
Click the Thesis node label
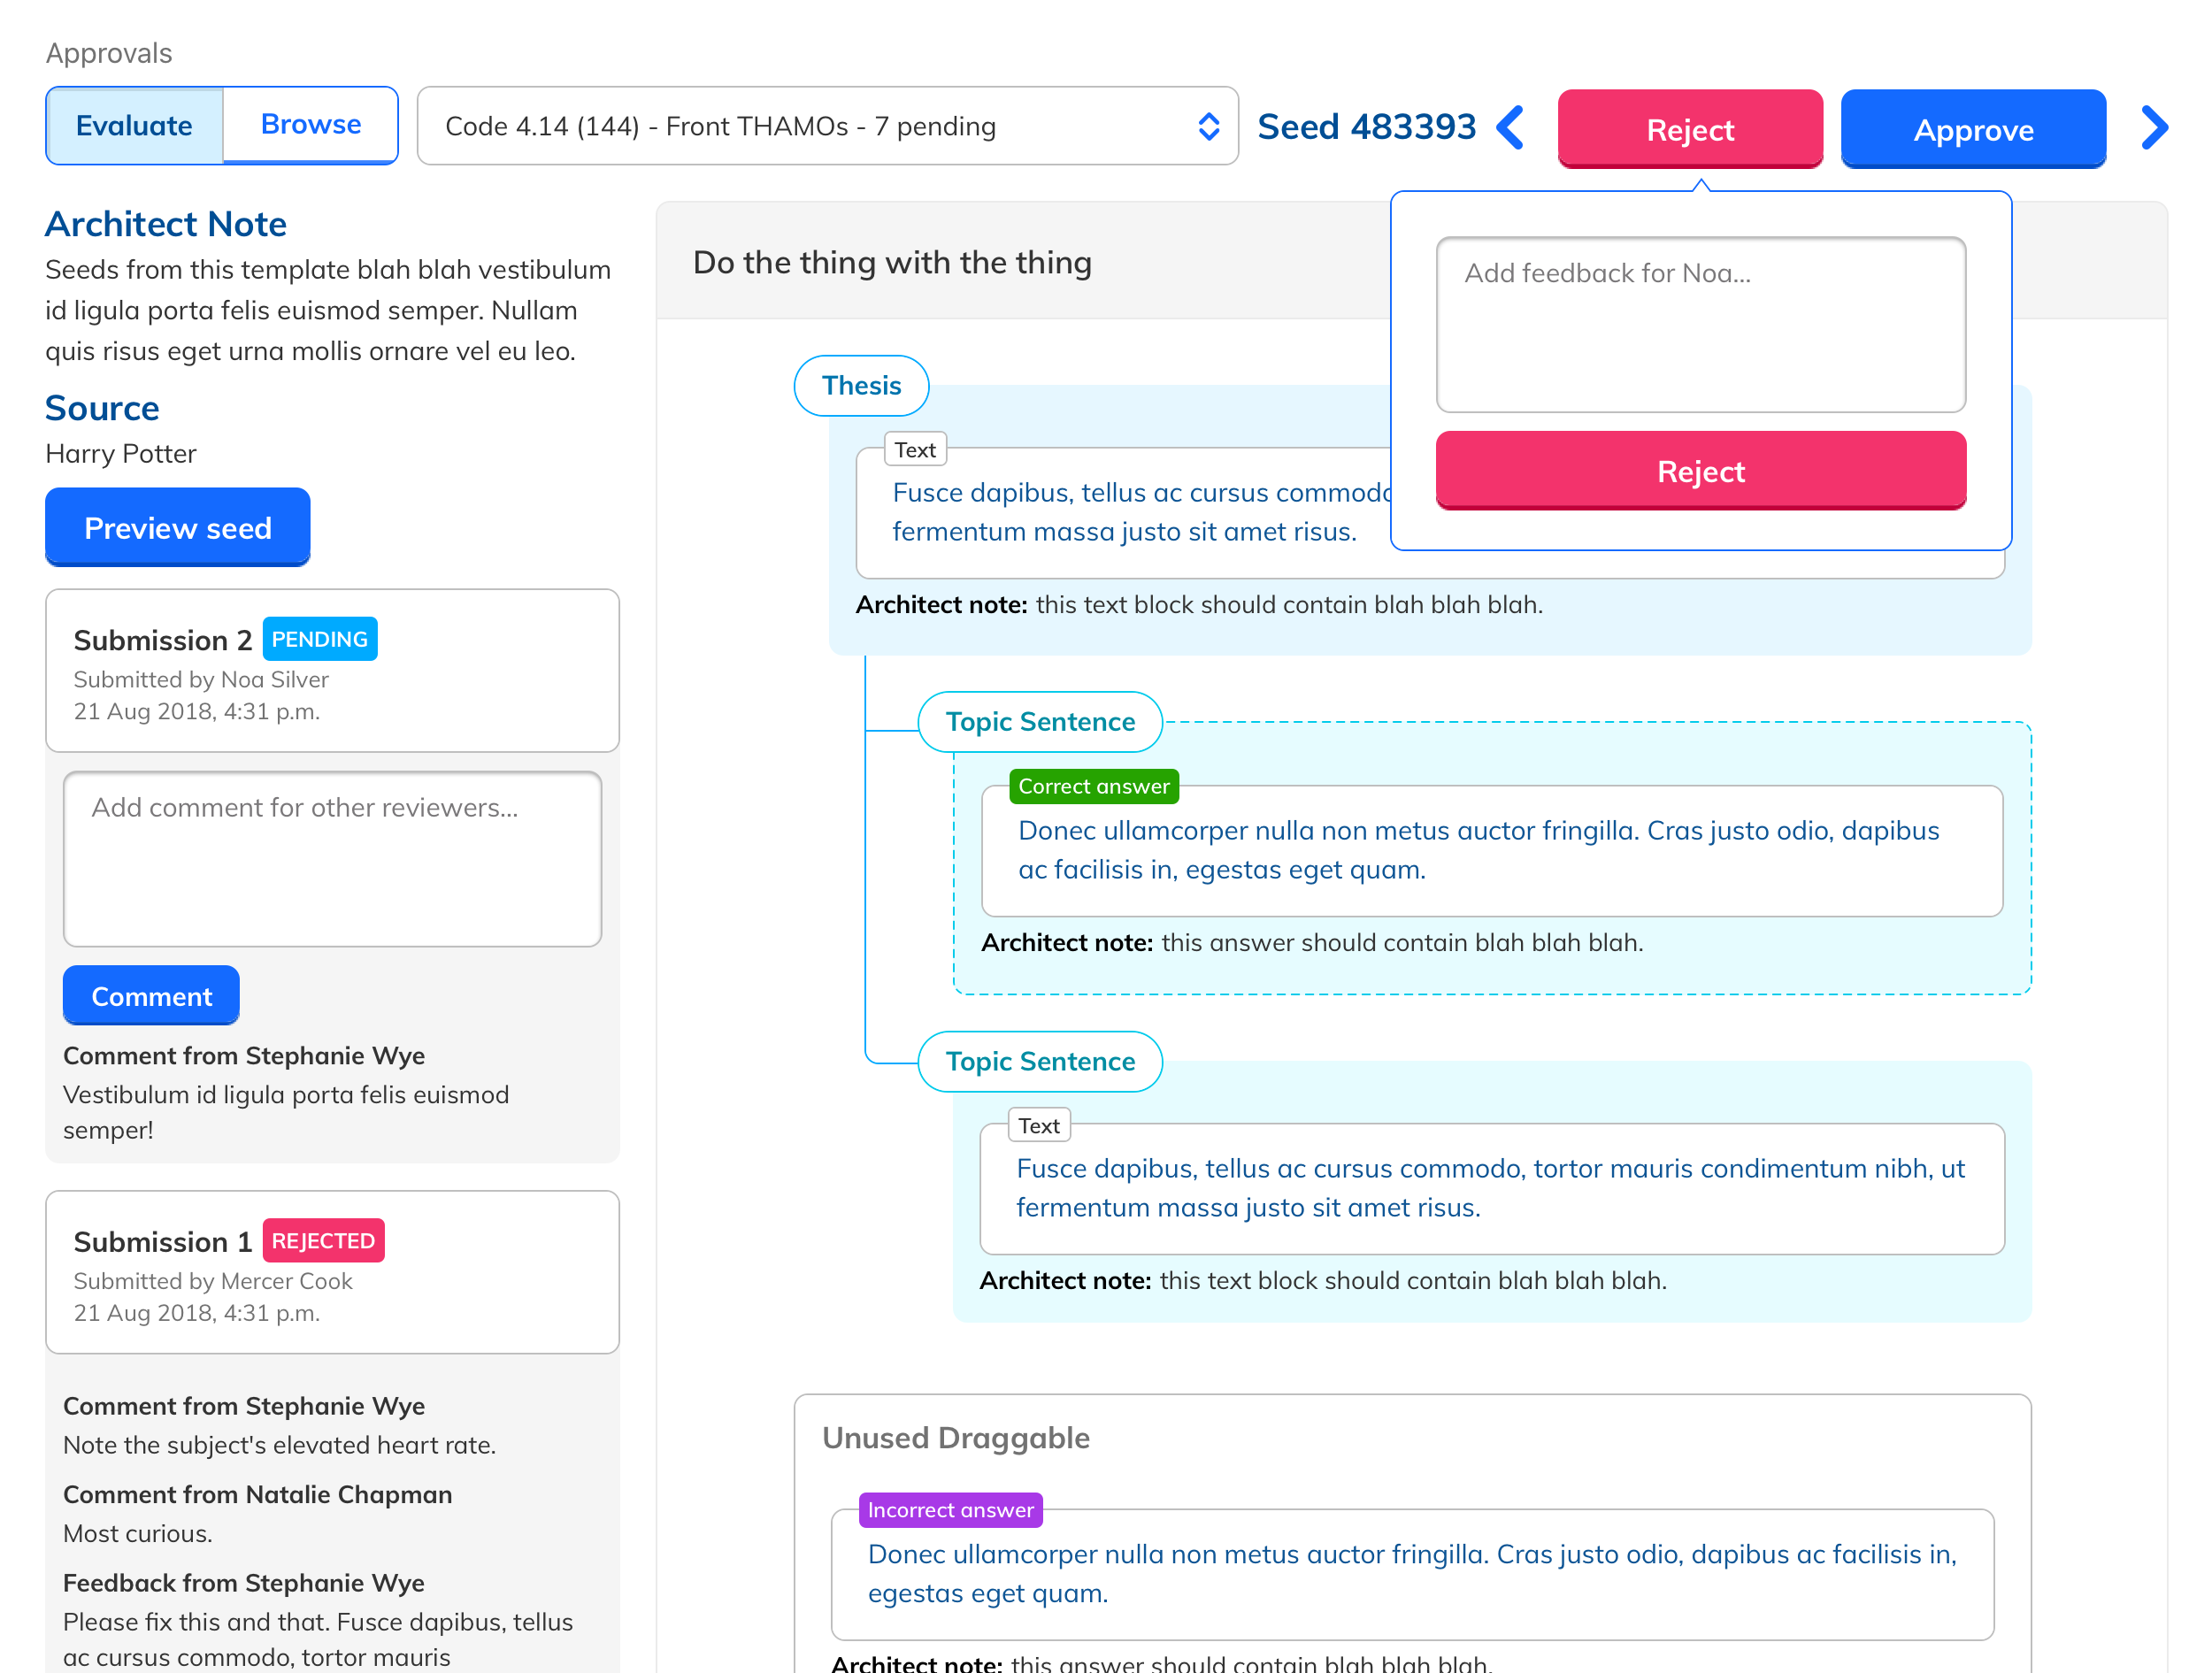coord(861,386)
